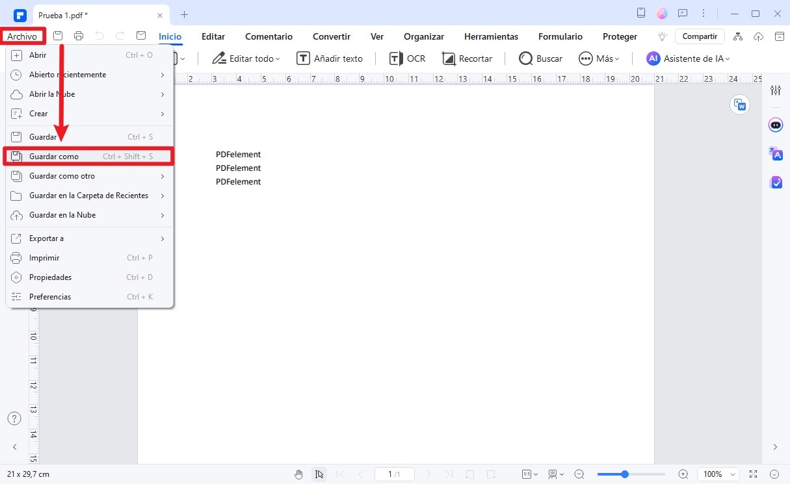The height and width of the screenshot is (484, 790).
Task: Click the Compartir button
Action: (x=700, y=36)
